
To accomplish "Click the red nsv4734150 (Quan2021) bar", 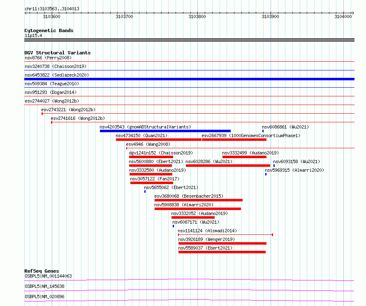I will tap(159, 140).
